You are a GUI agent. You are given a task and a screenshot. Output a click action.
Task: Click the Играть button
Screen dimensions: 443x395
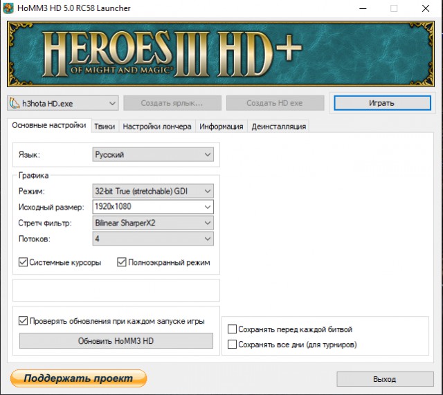[382, 103]
